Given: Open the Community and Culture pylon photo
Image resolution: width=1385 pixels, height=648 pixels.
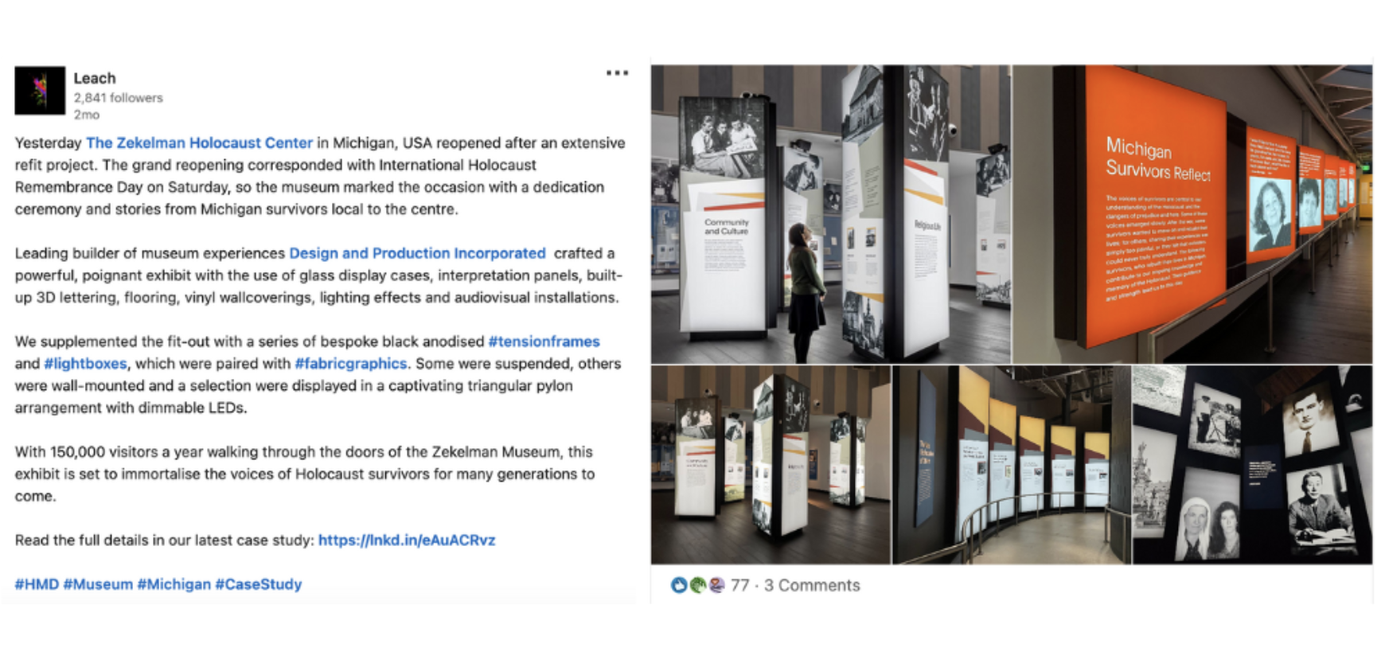Looking at the screenshot, I should (x=831, y=214).
